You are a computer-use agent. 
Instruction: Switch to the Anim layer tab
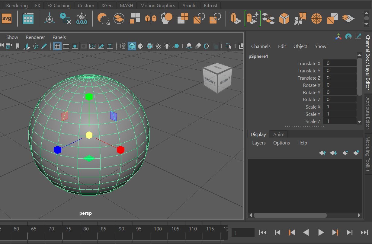[279, 135]
